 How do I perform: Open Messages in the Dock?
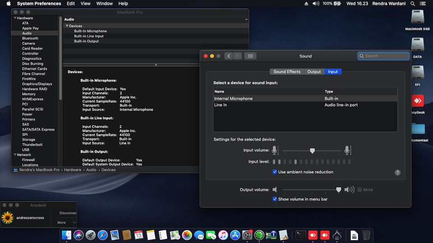pyautogui.click(x=199, y=235)
